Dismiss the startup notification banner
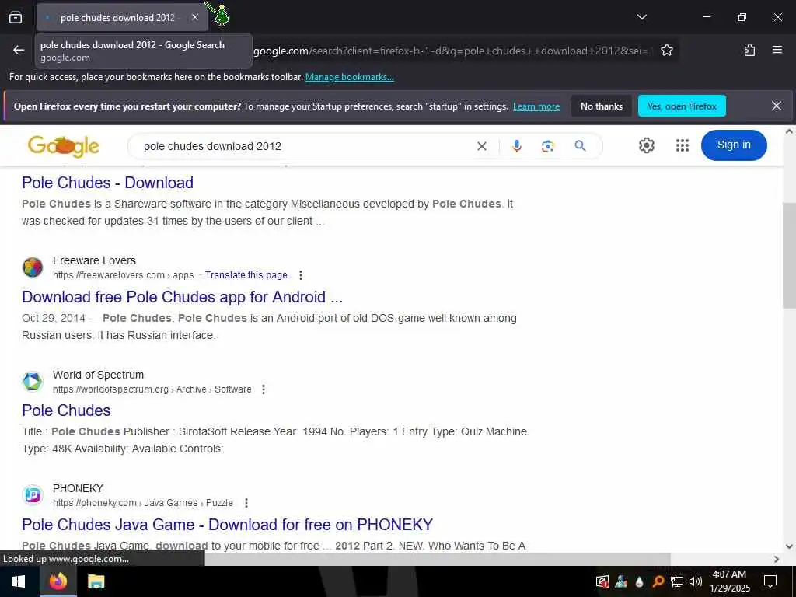796x597 pixels. 777,106
